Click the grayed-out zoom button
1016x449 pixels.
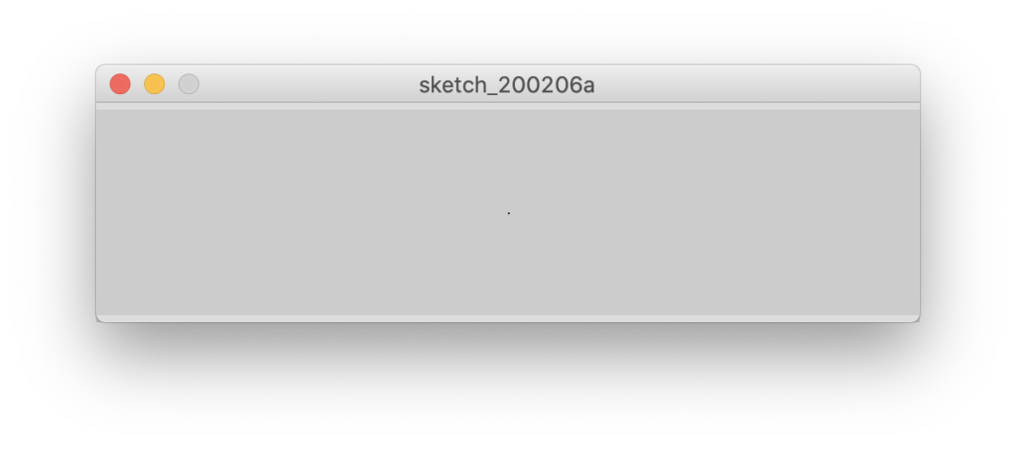click(x=189, y=84)
